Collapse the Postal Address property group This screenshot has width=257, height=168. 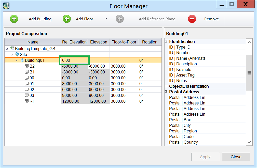[166, 92]
